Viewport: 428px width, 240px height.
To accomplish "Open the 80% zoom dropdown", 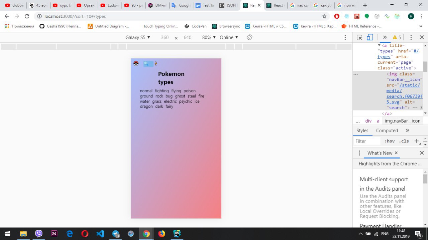I will point(209,37).
